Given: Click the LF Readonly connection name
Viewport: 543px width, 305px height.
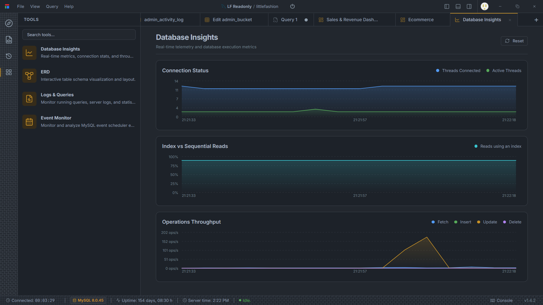Looking at the screenshot, I should point(239,6).
